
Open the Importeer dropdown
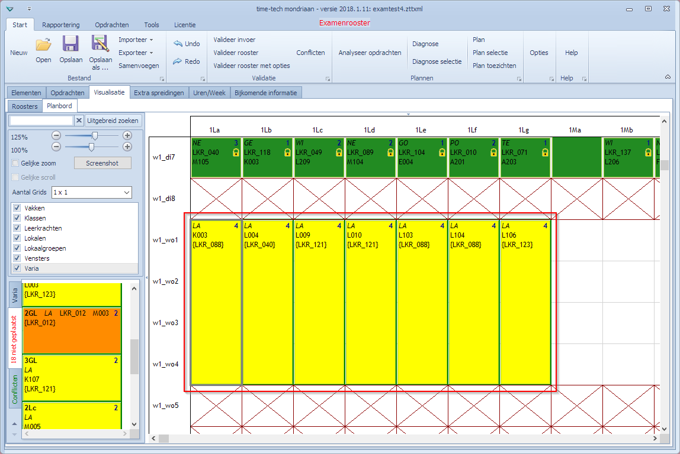click(x=136, y=40)
